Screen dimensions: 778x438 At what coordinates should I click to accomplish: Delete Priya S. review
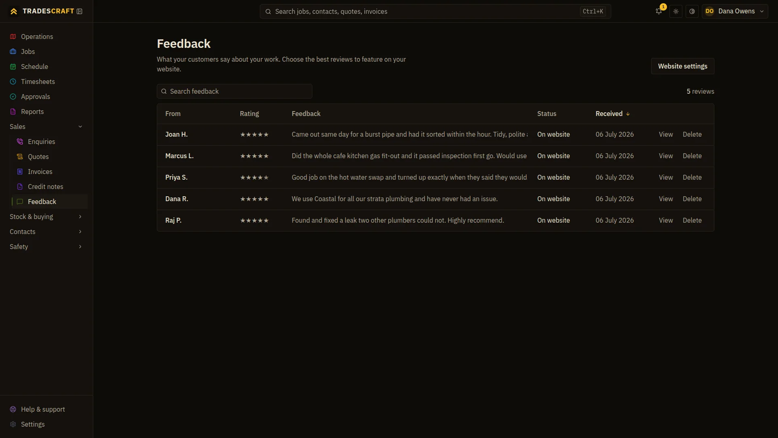pyautogui.click(x=692, y=177)
